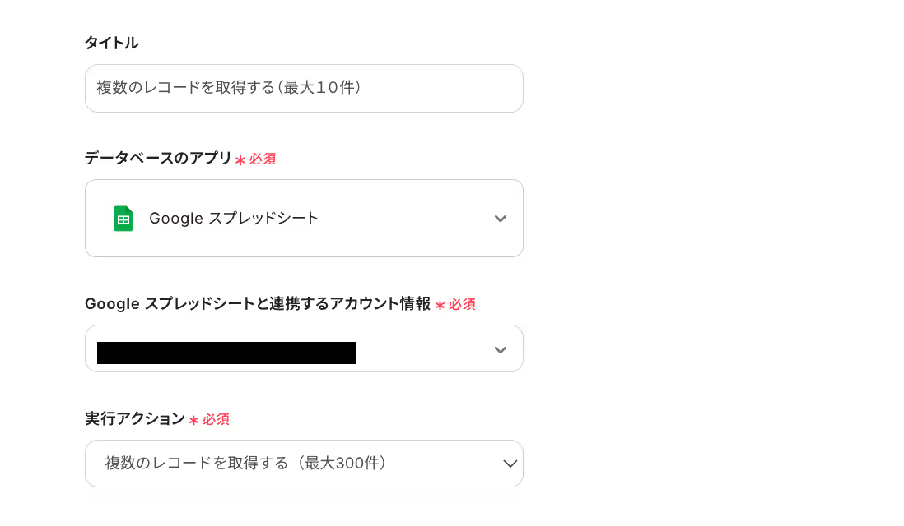This screenshot has height=526, width=904.
Task: Click the Google スプレッドシートと連携するアカウント情報 label
Action: [258, 304]
